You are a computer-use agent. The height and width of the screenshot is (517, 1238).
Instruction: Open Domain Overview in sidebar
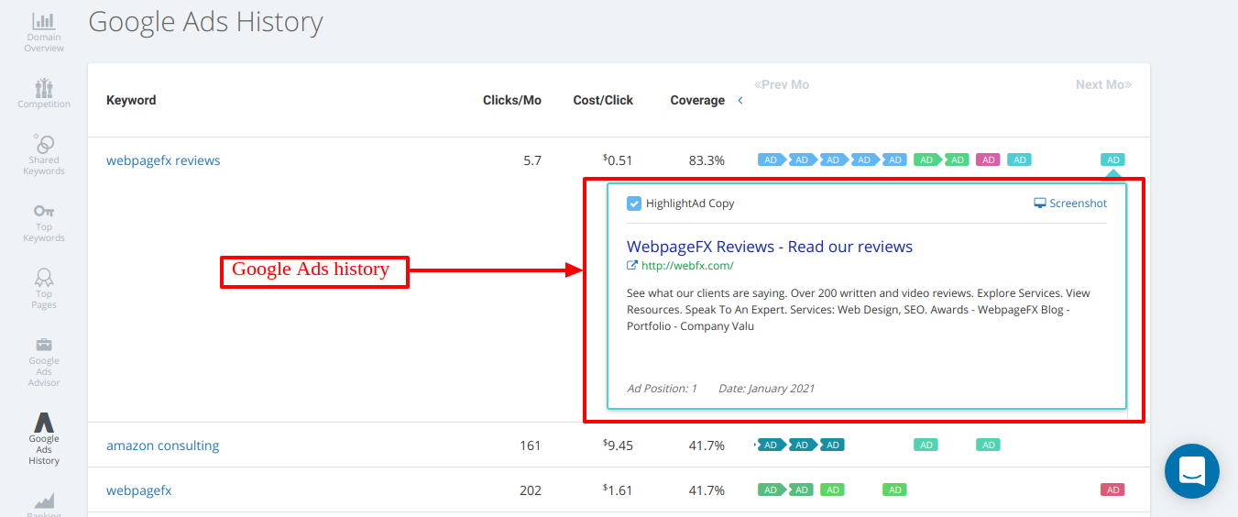(43, 32)
